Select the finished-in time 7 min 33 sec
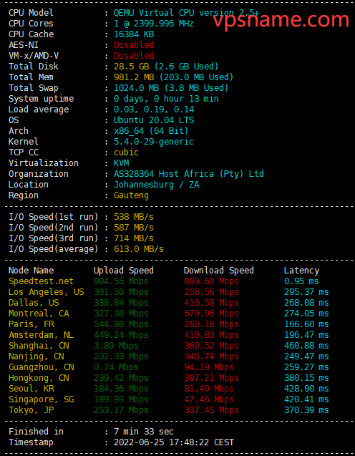 [144, 432]
